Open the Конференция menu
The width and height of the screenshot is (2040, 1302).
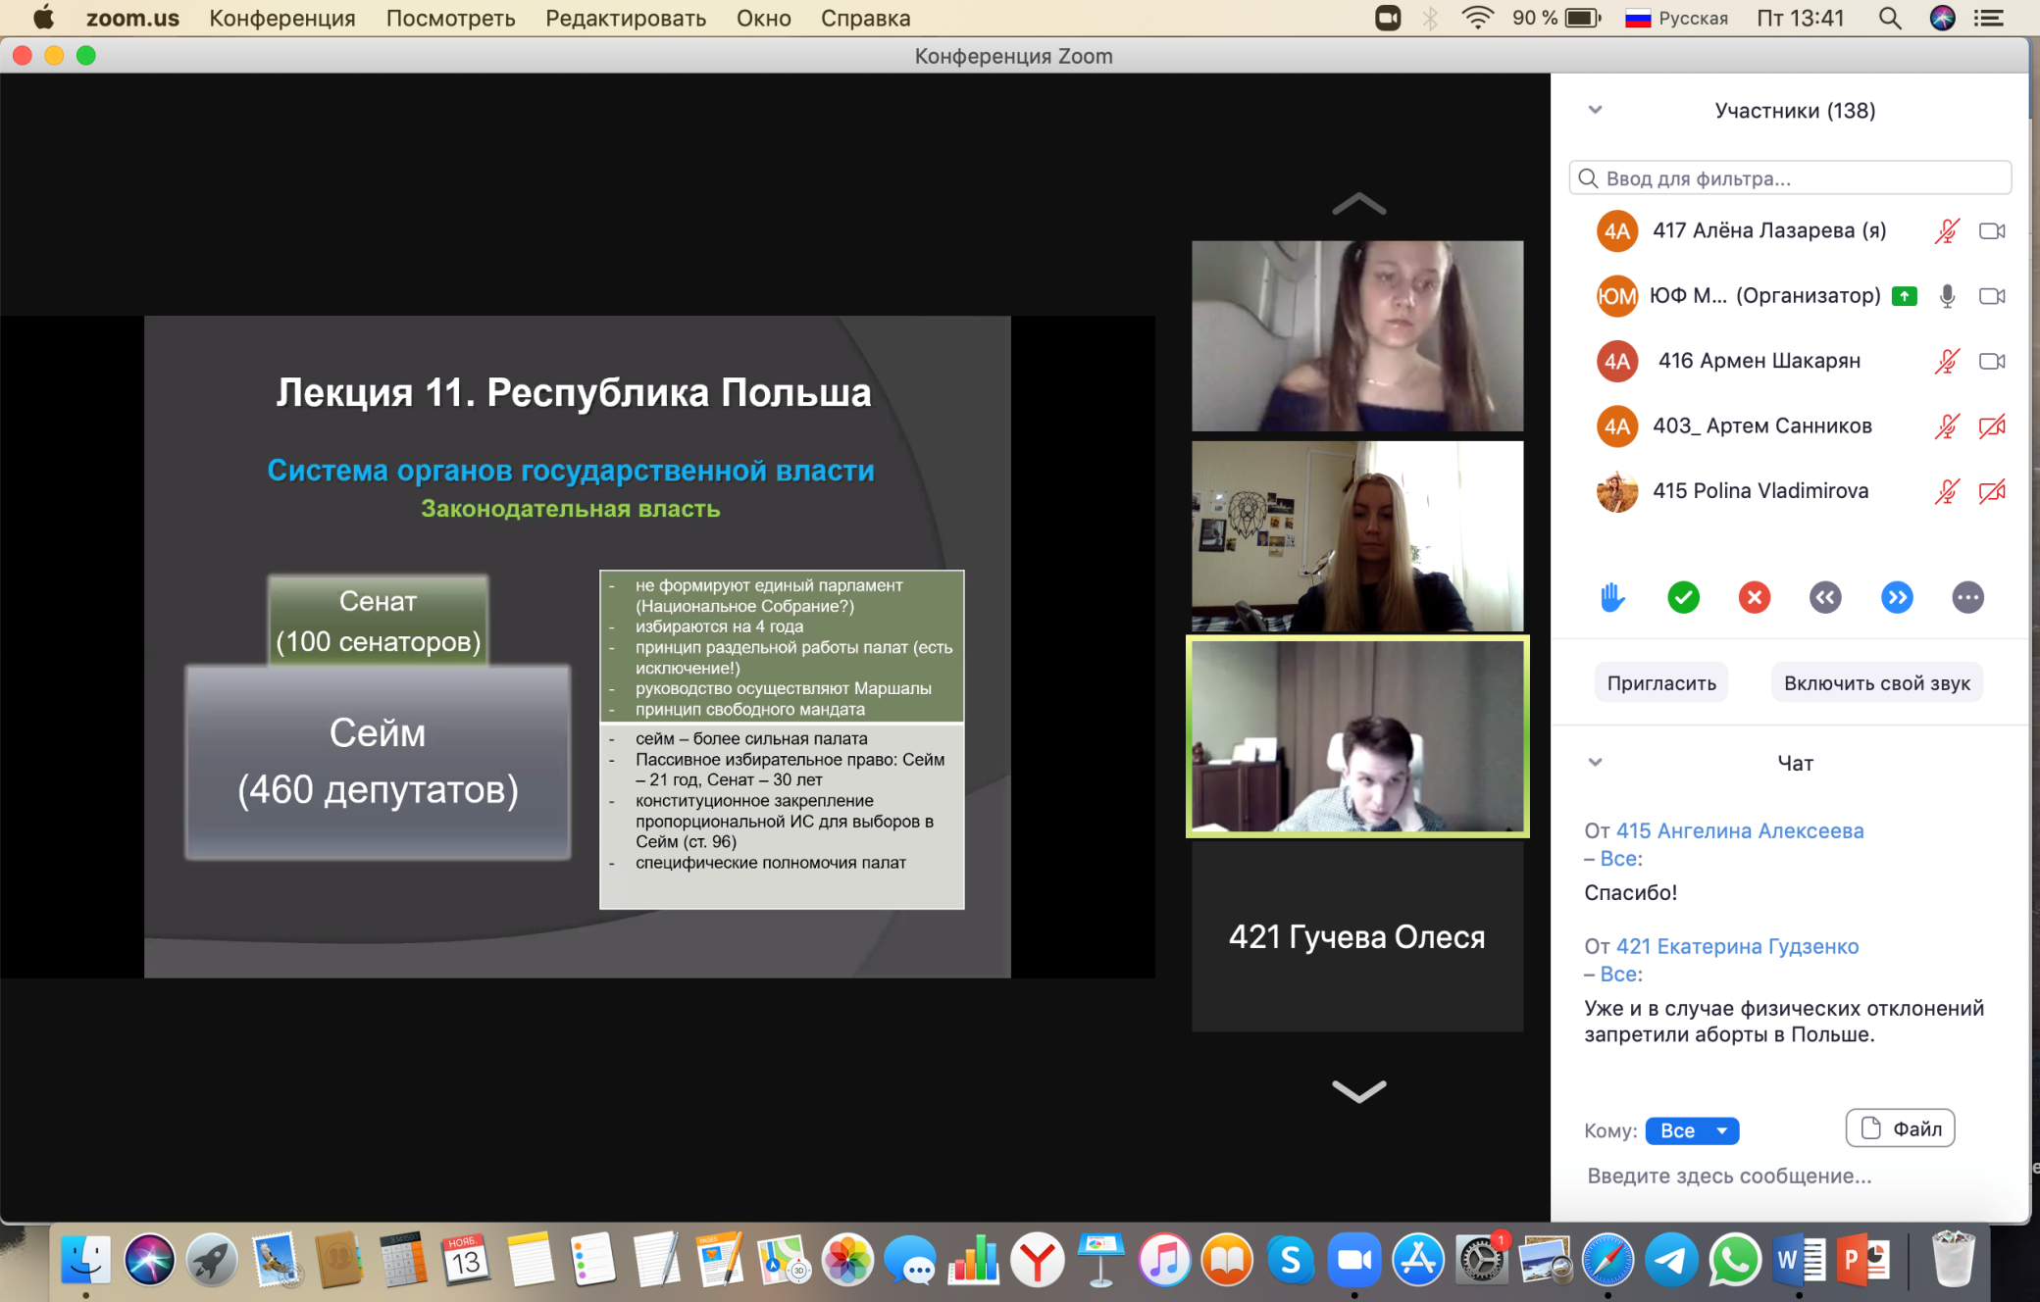click(x=282, y=18)
